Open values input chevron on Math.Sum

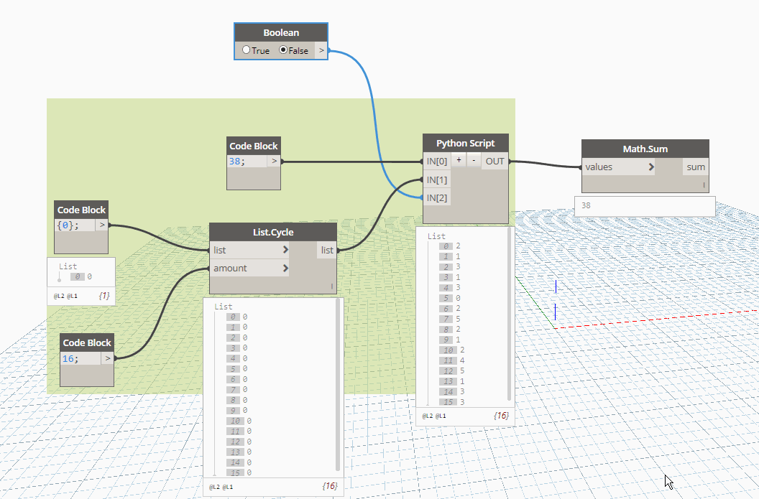pyautogui.click(x=651, y=167)
